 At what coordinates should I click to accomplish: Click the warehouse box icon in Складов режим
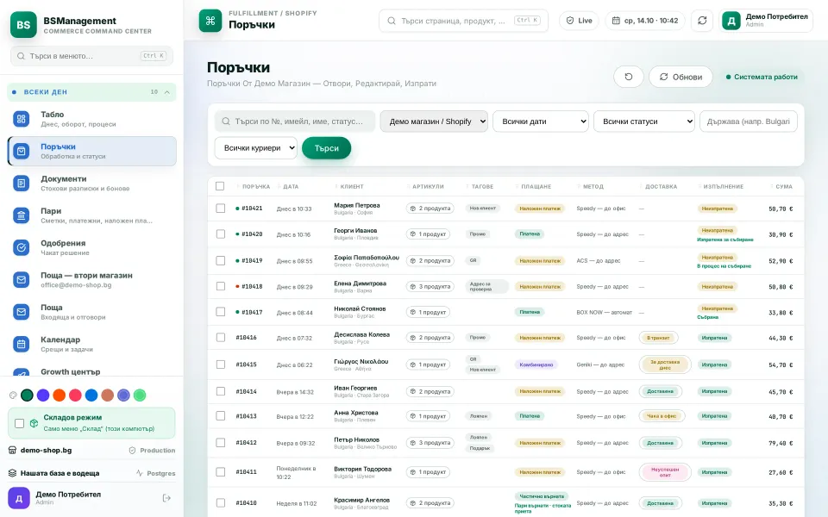tap(34, 423)
